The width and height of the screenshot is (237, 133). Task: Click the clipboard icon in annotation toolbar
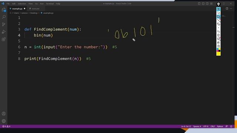click(218, 46)
